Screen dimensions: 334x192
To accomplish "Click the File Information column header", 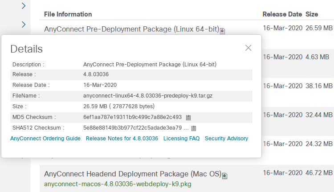I will (x=68, y=14).
